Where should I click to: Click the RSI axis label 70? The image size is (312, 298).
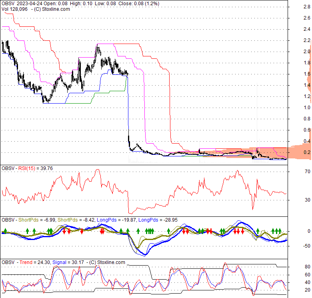tap(308, 171)
